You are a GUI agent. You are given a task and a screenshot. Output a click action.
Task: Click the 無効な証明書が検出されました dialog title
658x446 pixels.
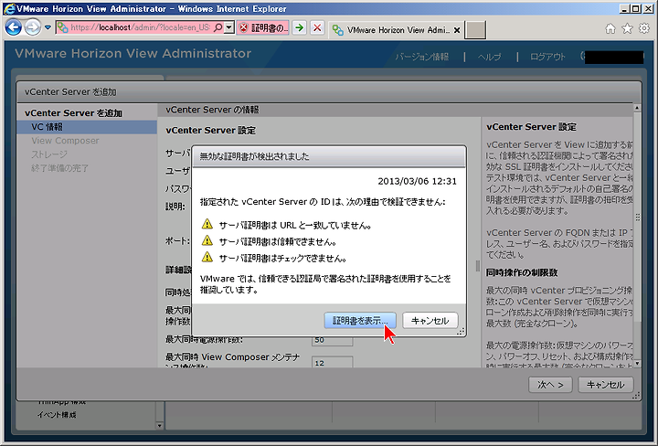point(254,156)
